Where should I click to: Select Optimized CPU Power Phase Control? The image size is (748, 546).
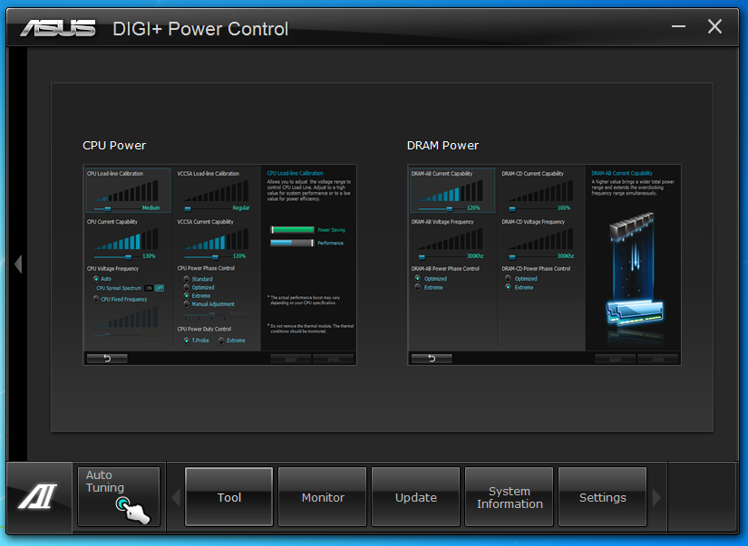(x=187, y=287)
